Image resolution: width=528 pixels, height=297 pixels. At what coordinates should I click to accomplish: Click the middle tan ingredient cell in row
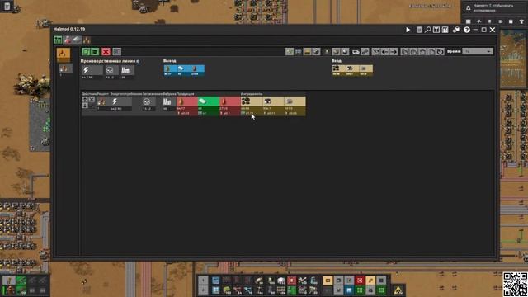[x=273, y=106]
